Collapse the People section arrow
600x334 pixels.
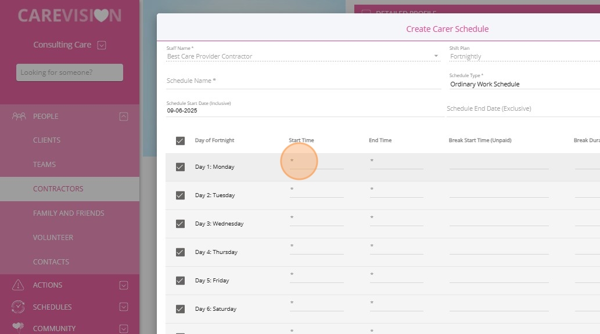click(124, 117)
